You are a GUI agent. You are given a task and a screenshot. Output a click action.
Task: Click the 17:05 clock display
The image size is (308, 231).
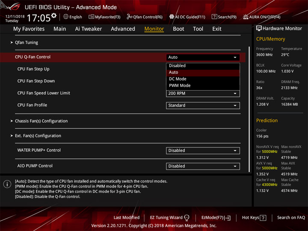tap(38, 18)
